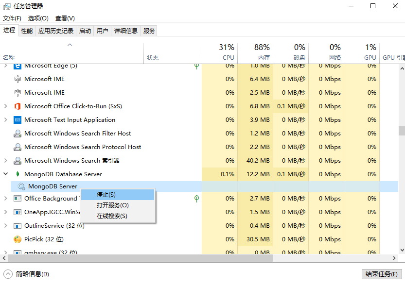Switch to the 启动 tab
Screen dimensions: 405x286
coord(85,31)
